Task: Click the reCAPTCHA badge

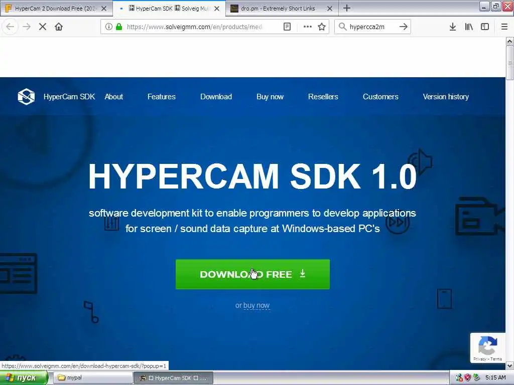Action: [488, 348]
